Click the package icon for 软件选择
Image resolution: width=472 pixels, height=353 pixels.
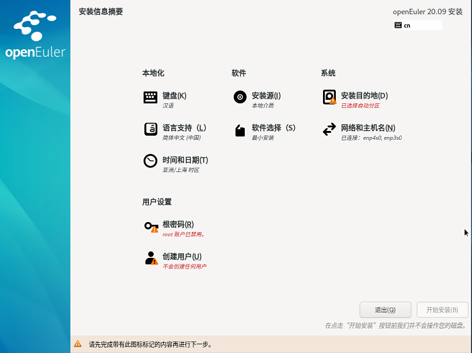pos(239,130)
